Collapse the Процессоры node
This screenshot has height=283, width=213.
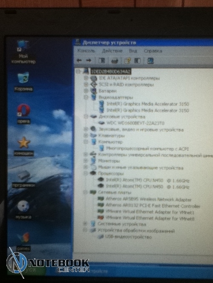(x=86, y=173)
